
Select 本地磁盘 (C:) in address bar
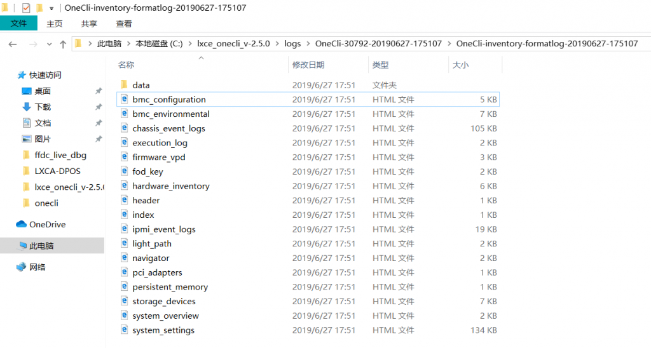(x=159, y=44)
